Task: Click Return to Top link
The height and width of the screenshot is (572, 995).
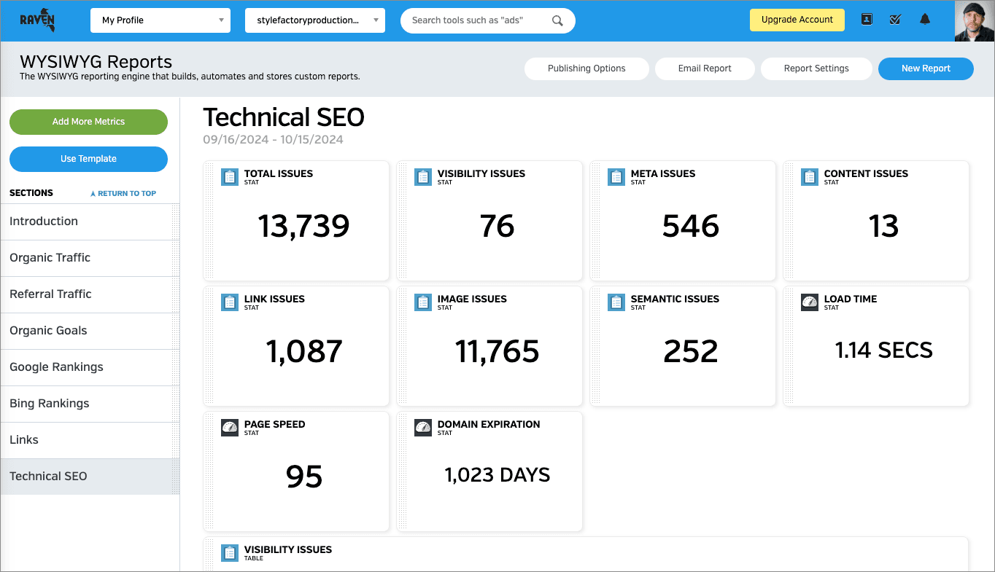Action: pyautogui.click(x=123, y=193)
